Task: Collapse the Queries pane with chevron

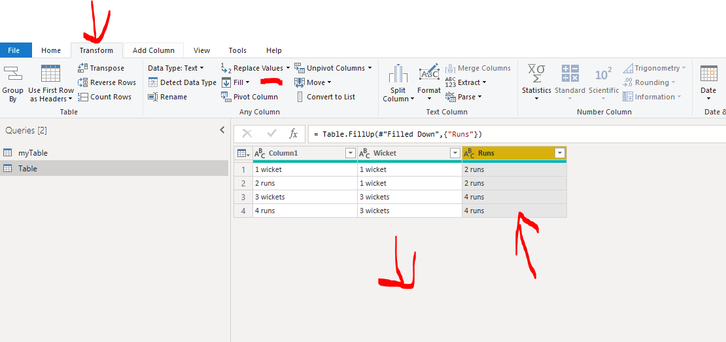Action: [222, 130]
